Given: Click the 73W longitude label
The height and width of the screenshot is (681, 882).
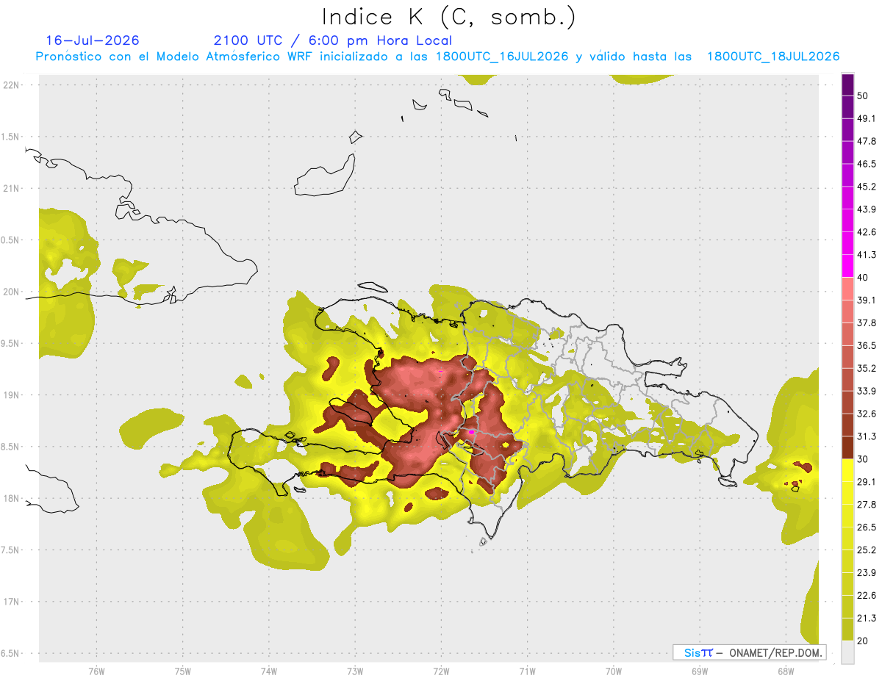Looking at the screenshot, I should pyautogui.click(x=355, y=671).
